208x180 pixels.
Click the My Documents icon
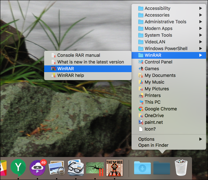(x=141, y=75)
